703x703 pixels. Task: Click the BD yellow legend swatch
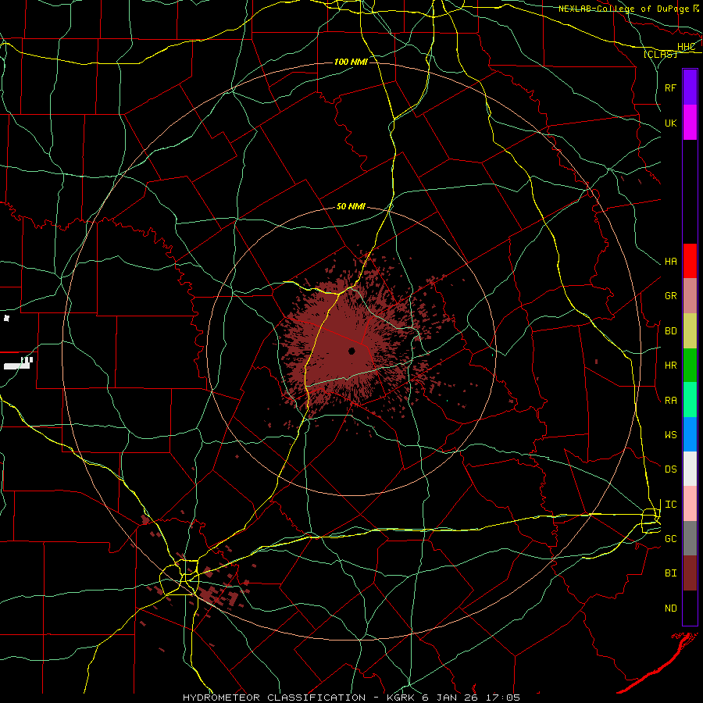point(690,330)
